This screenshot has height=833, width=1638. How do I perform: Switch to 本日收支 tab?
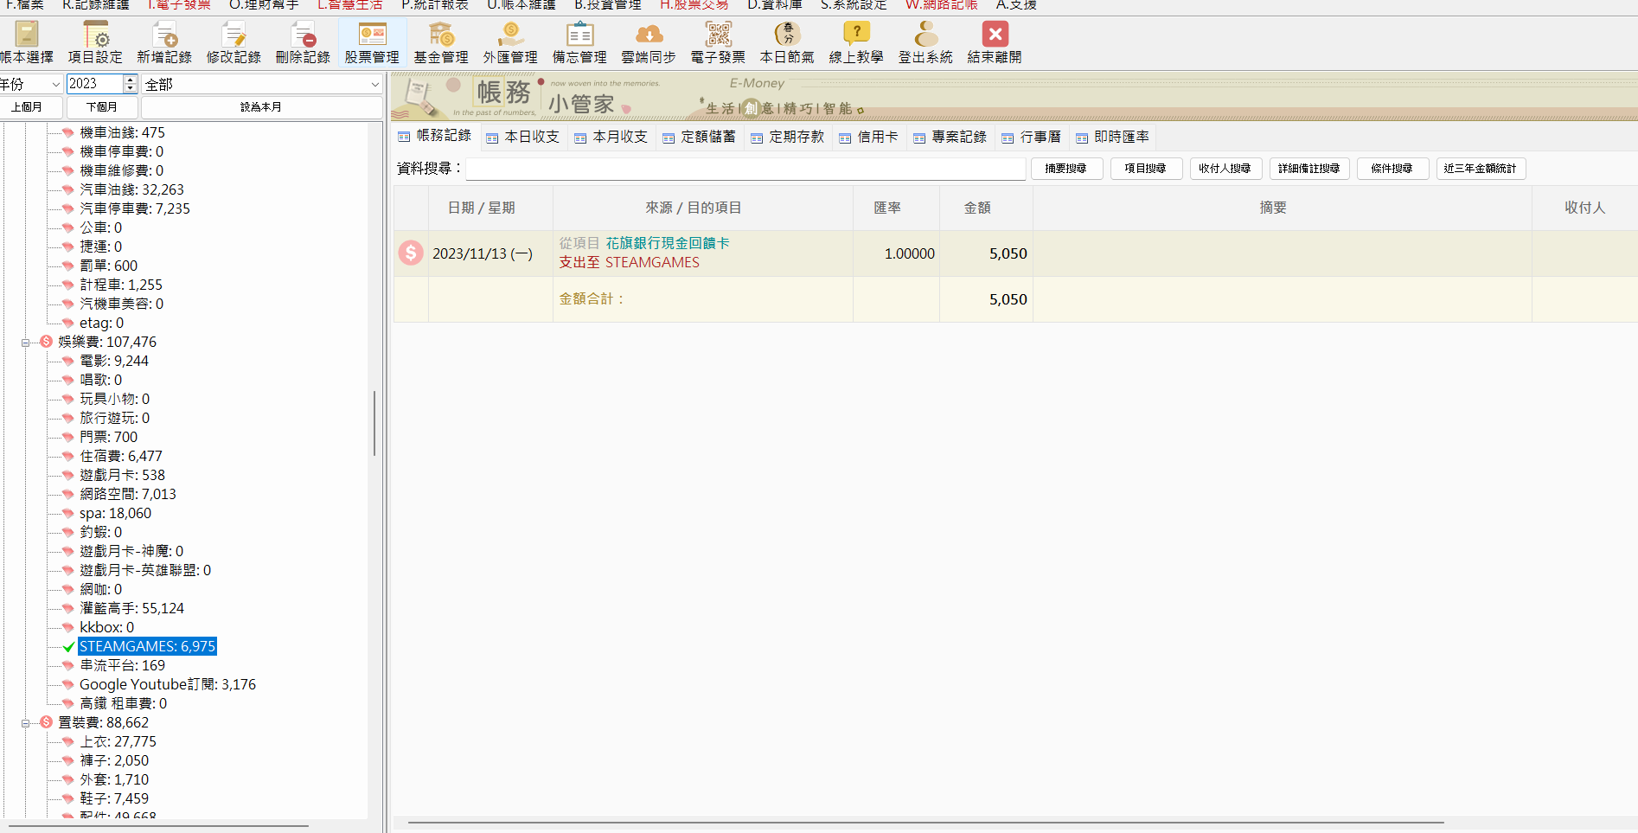pyautogui.click(x=522, y=137)
